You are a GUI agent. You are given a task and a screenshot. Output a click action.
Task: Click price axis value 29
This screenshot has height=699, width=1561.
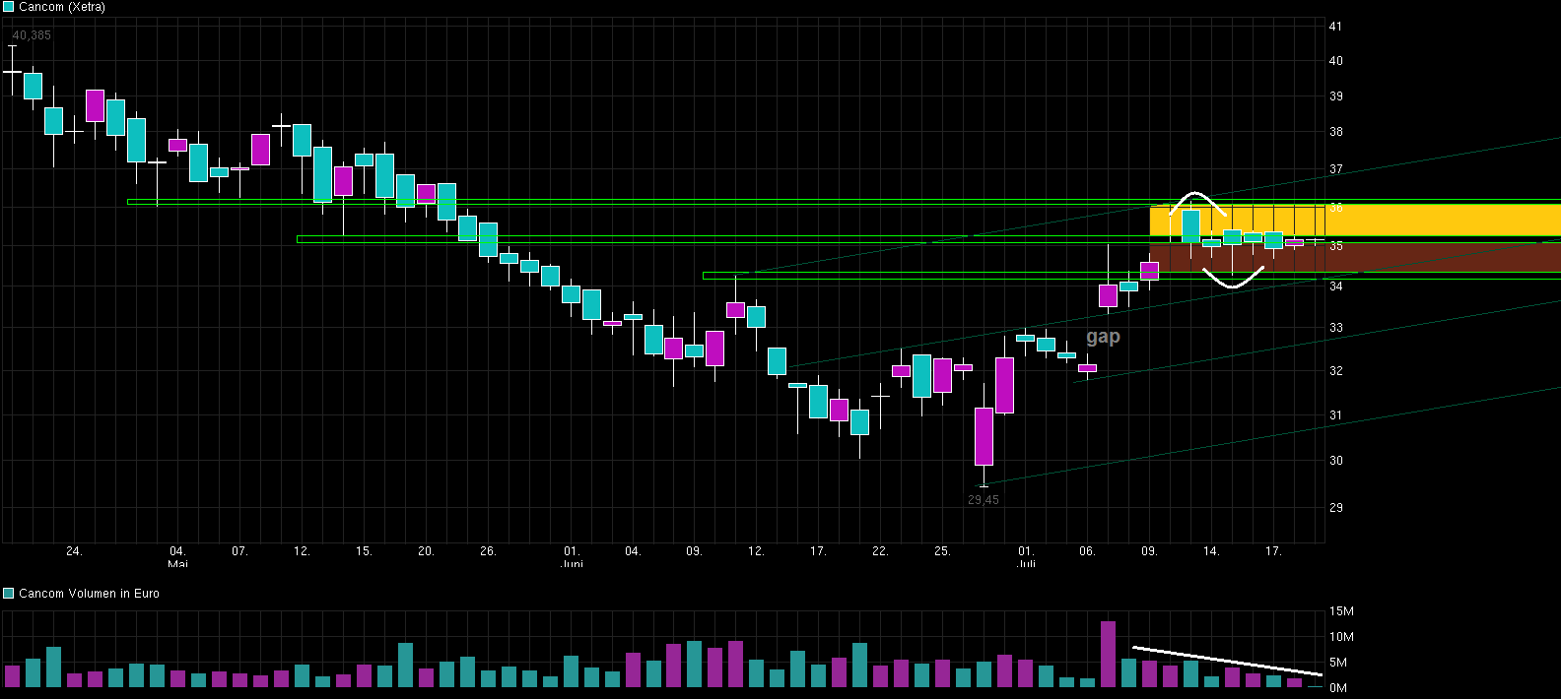click(x=1335, y=508)
